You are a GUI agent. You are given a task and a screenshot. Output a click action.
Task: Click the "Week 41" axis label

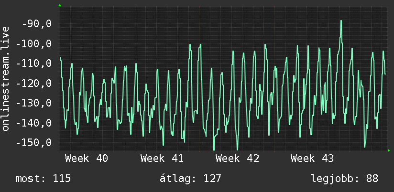[x=162, y=159]
